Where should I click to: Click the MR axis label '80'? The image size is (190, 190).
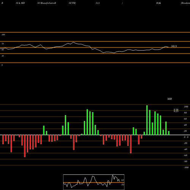pyautogui.click(x=185, y=113)
